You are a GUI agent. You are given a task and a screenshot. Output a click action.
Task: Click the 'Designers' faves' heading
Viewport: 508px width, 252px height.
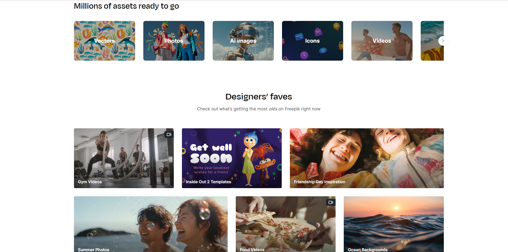pyautogui.click(x=259, y=97)
